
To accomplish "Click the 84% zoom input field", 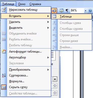I will 77,11.
